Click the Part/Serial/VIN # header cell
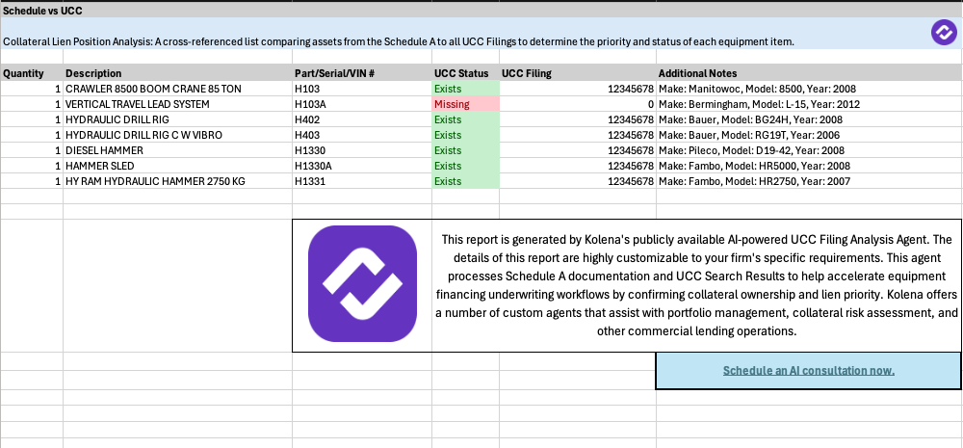 334,73
